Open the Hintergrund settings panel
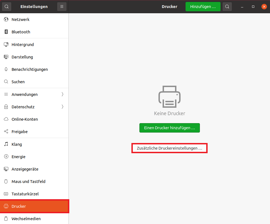 23,45
